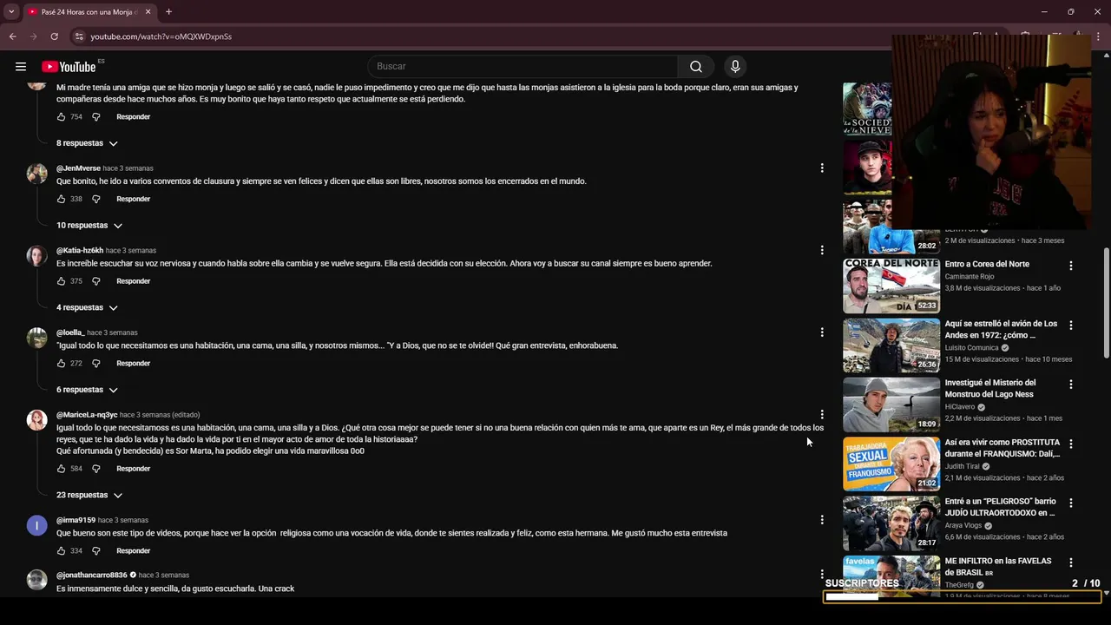Dislike @Katia-hz6kh's comment
The width and height of the screenshot is (1111, 625).
[96, 281]
